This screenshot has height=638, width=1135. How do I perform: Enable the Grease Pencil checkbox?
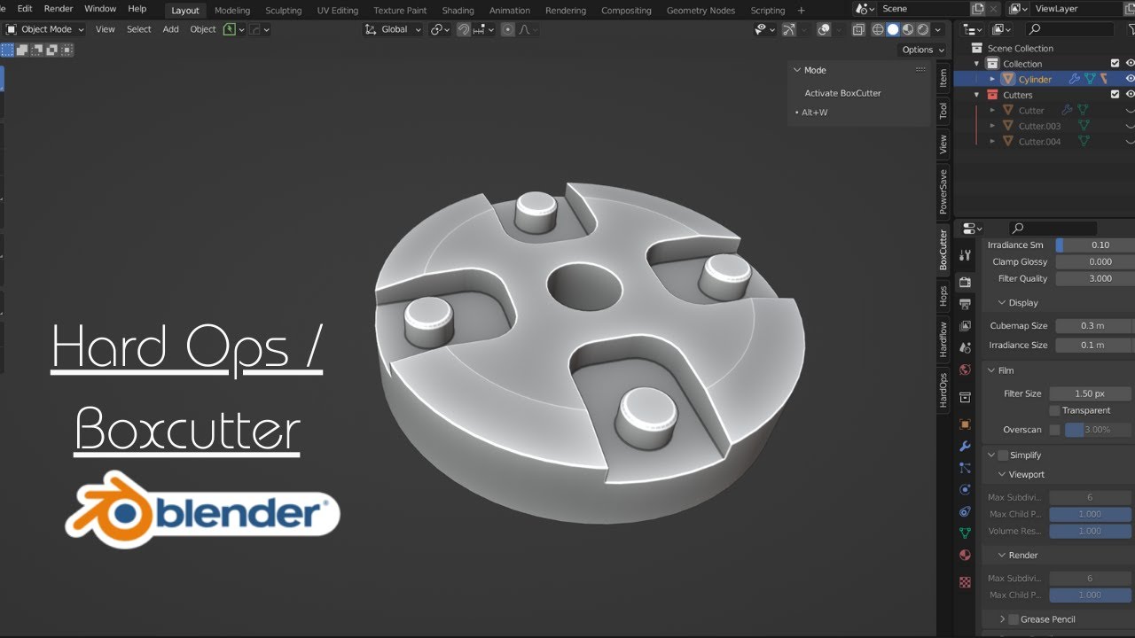point(1014,619)
